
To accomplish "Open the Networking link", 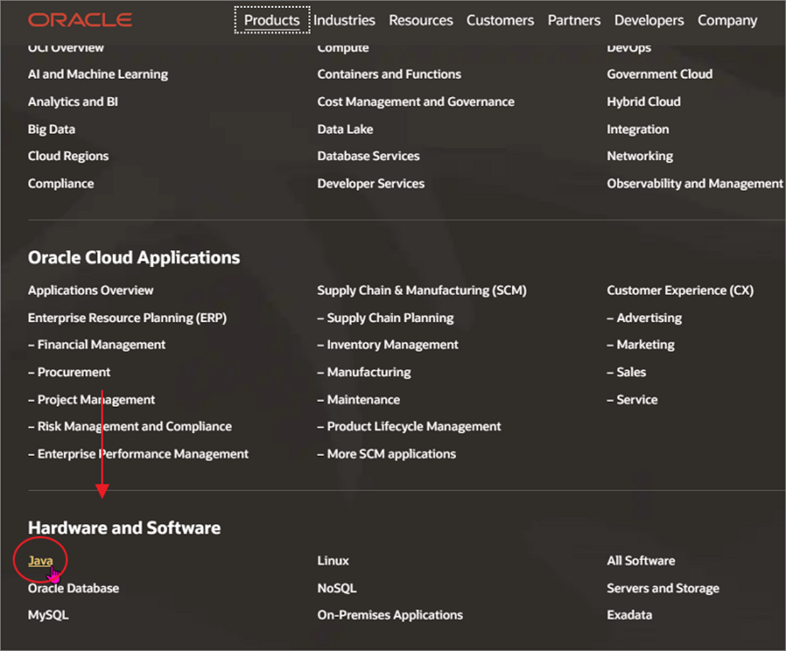I will tap(639, 156).
